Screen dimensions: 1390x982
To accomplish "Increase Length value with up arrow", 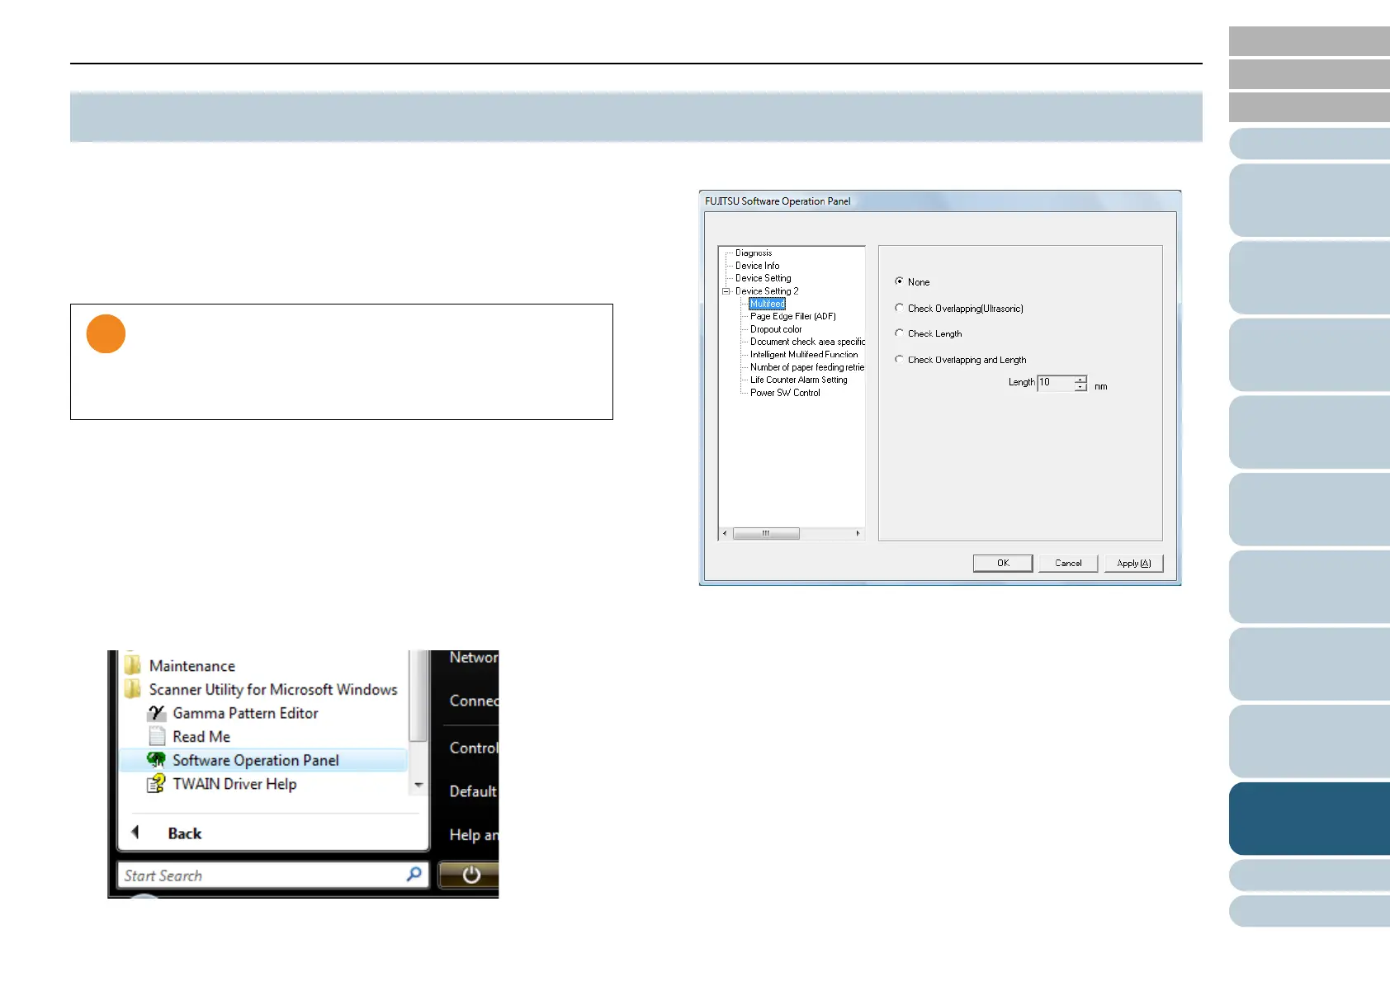I will (1080, 379).
